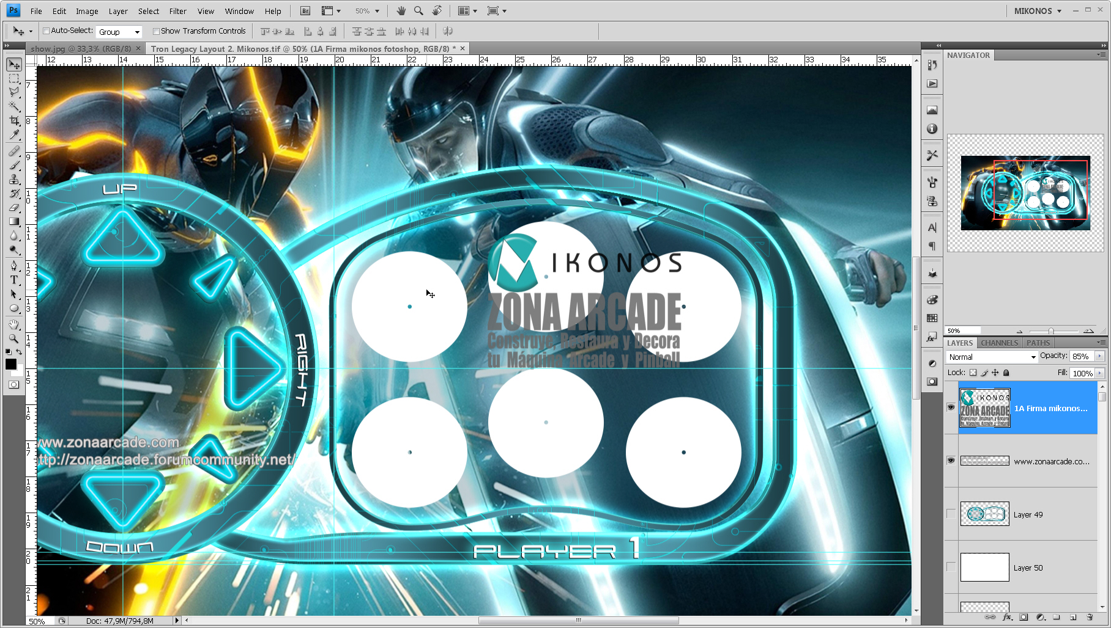The image size is (1111, 628).
Task: Click the Navigator zoom slider handle
Action: [x=1050, y=331]
